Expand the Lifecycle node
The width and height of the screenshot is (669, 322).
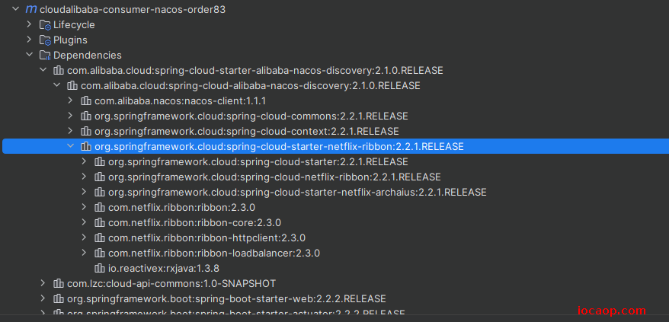tap(29, 24)
